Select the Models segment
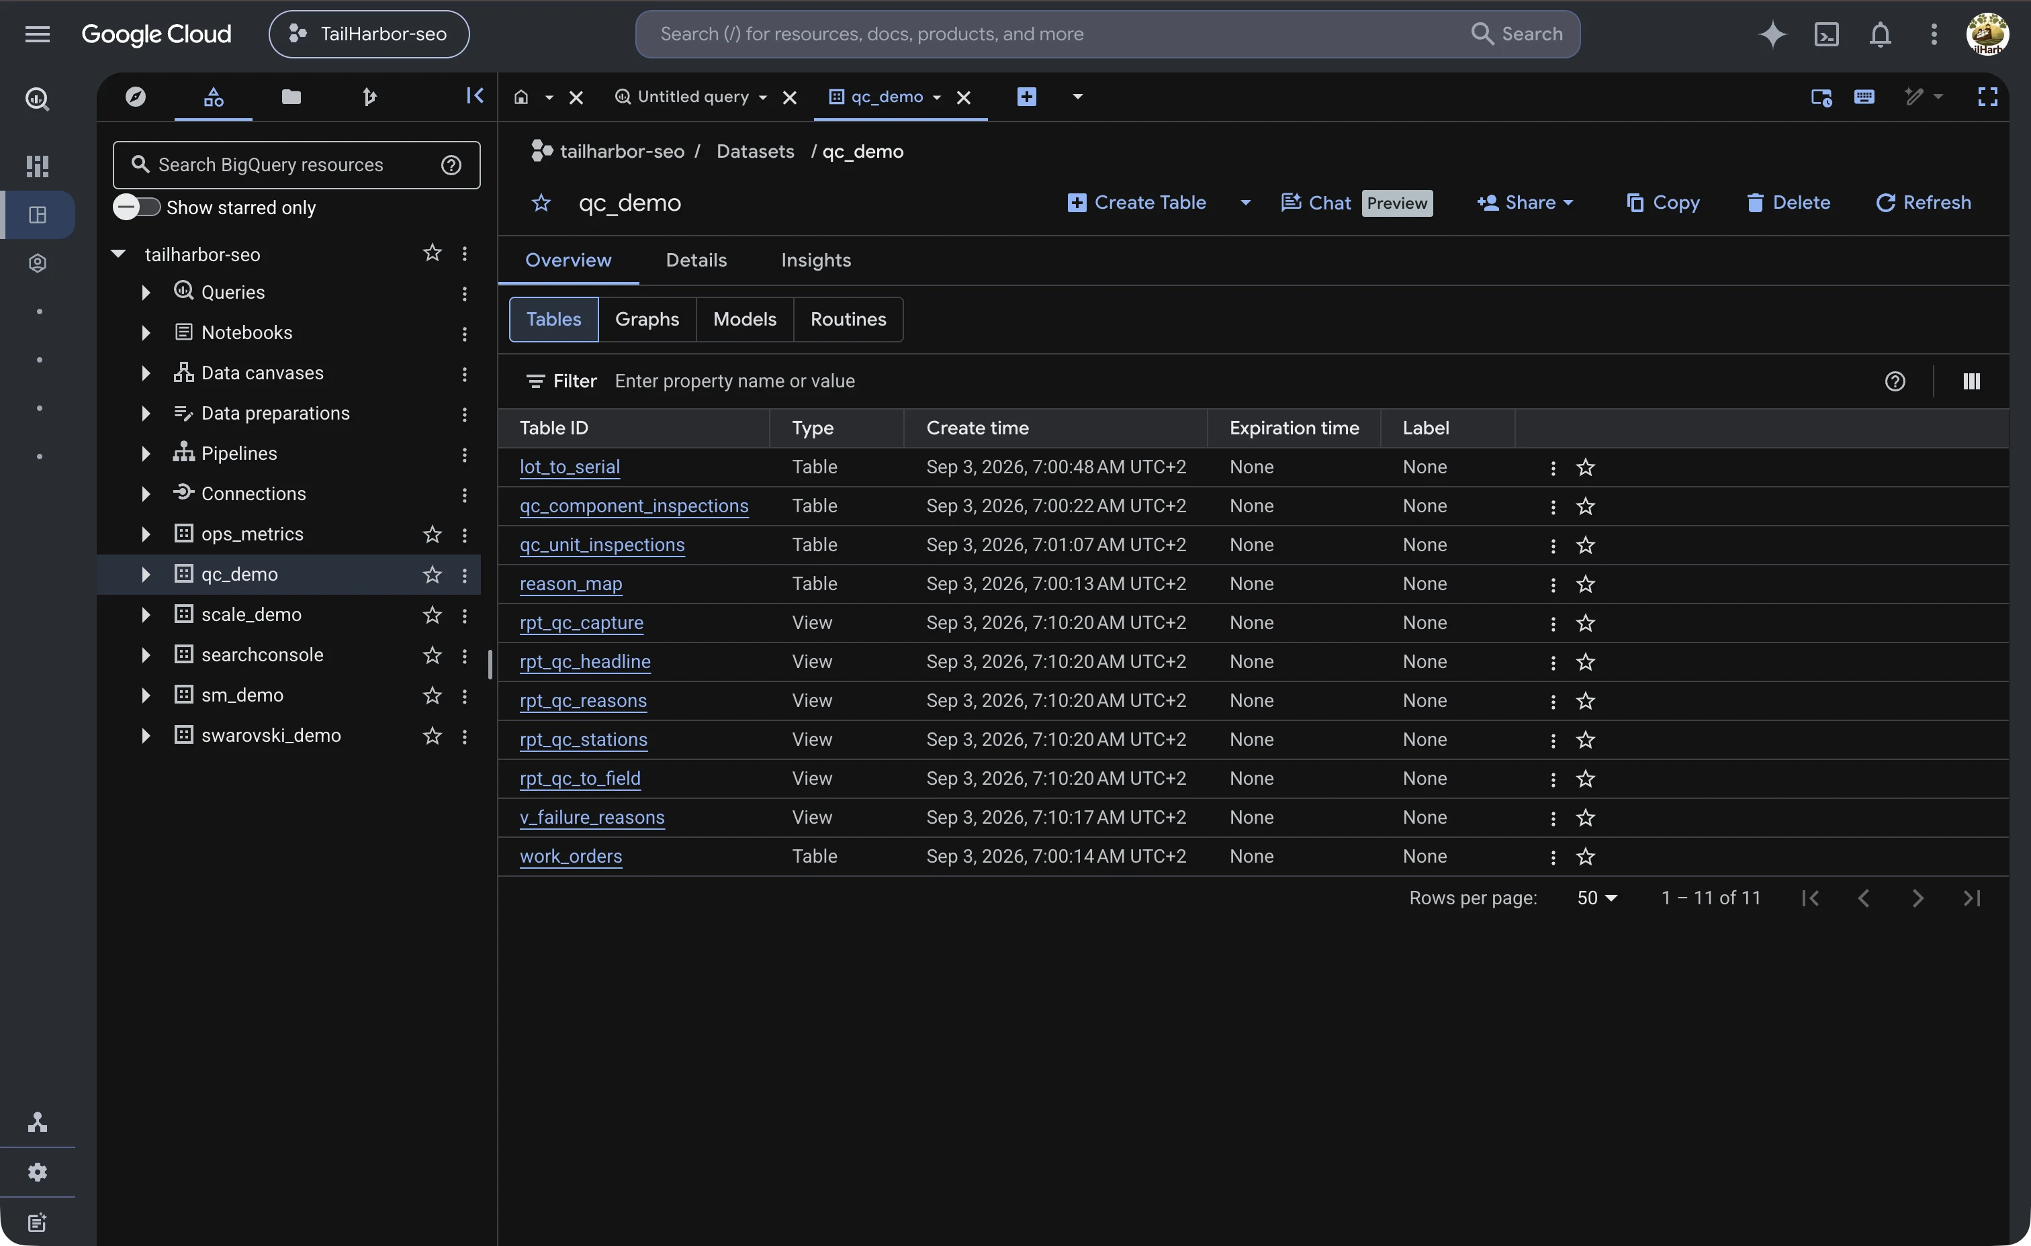The image size is (2031, 1246). click(744, 320)
